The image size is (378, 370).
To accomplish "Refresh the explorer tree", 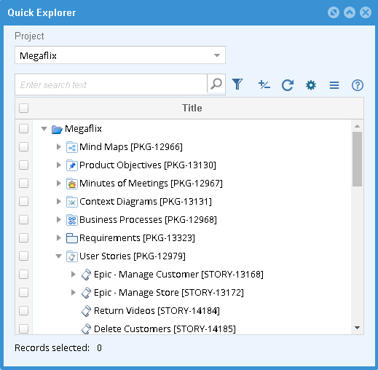I will click(x=288, y=85).
